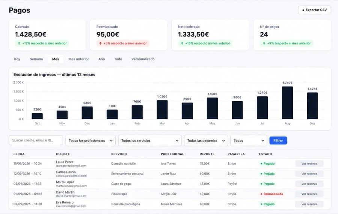
Task: Expand the Todos status dropdown
Action: [x=249, y=141]
